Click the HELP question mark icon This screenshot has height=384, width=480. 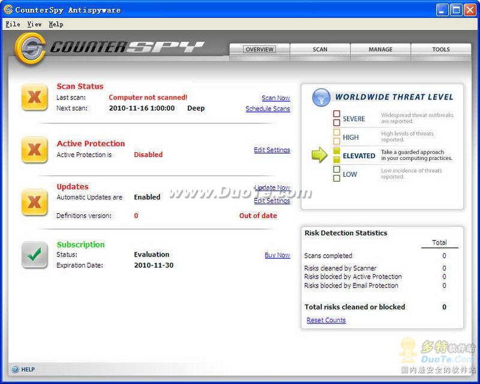click(x=15, y=370)
